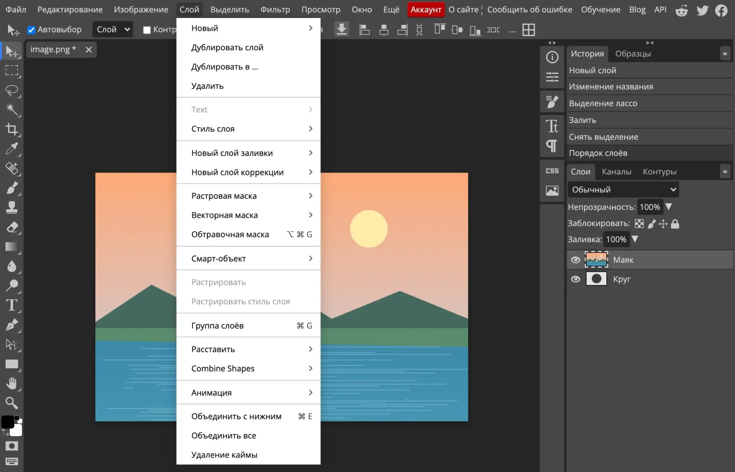735x472 pixels.
Task: Toggle lock transparent pixels checkerboard icon
Action: tap(639, 224)
